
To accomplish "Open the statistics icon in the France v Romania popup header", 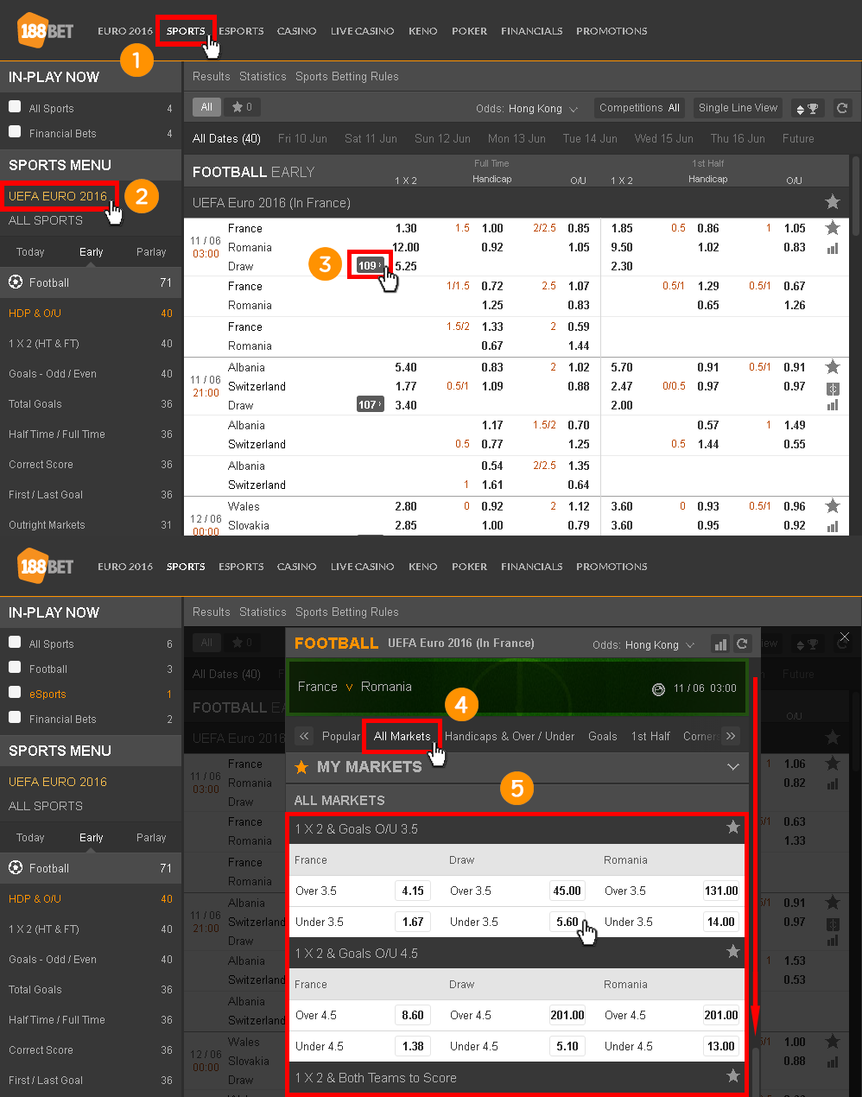I will click(x=719, y=644).
